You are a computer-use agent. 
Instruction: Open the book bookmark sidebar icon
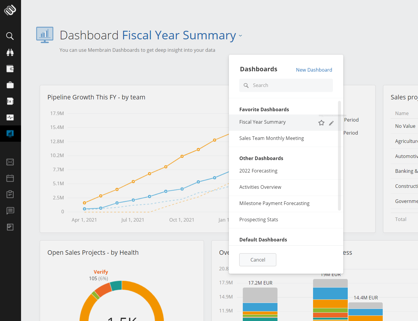(10, 227)
